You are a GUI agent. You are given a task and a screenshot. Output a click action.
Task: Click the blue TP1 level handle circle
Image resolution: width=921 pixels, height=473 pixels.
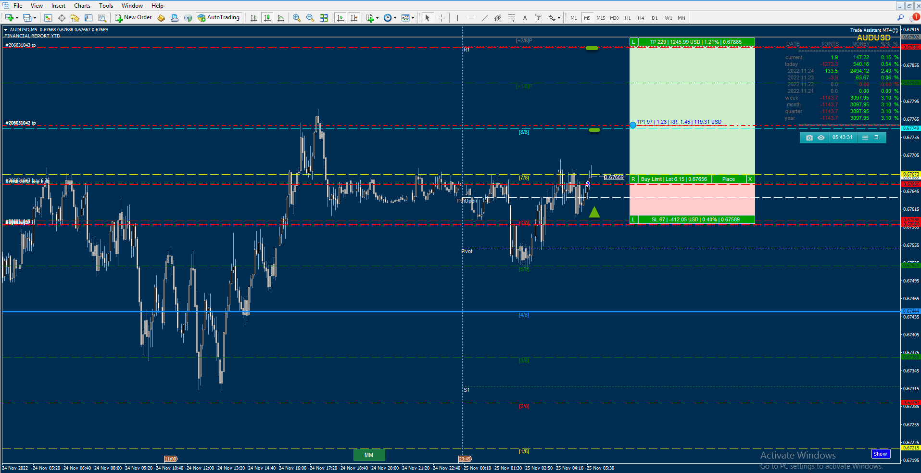[x=633, y=125]
